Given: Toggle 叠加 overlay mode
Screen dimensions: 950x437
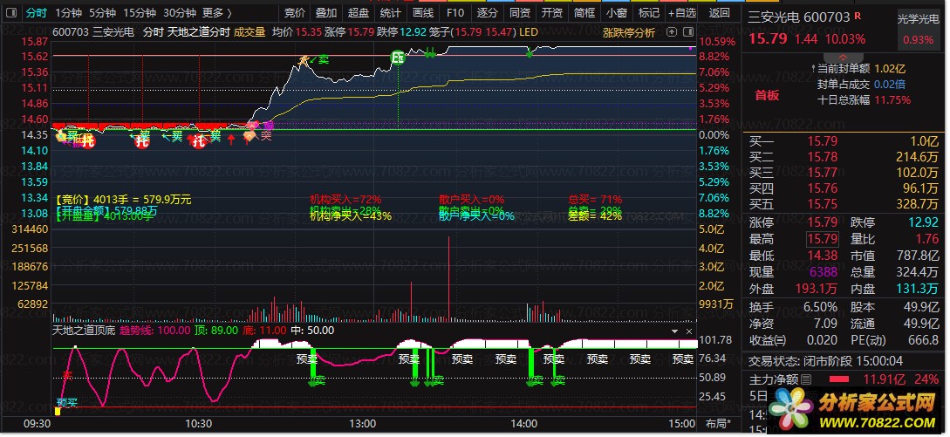Looking at the screenshot, I should 326,13.
